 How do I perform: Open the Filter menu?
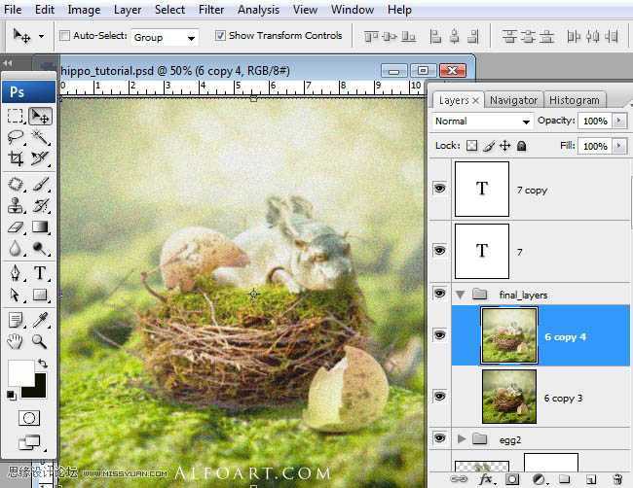(x=211, y=10)
